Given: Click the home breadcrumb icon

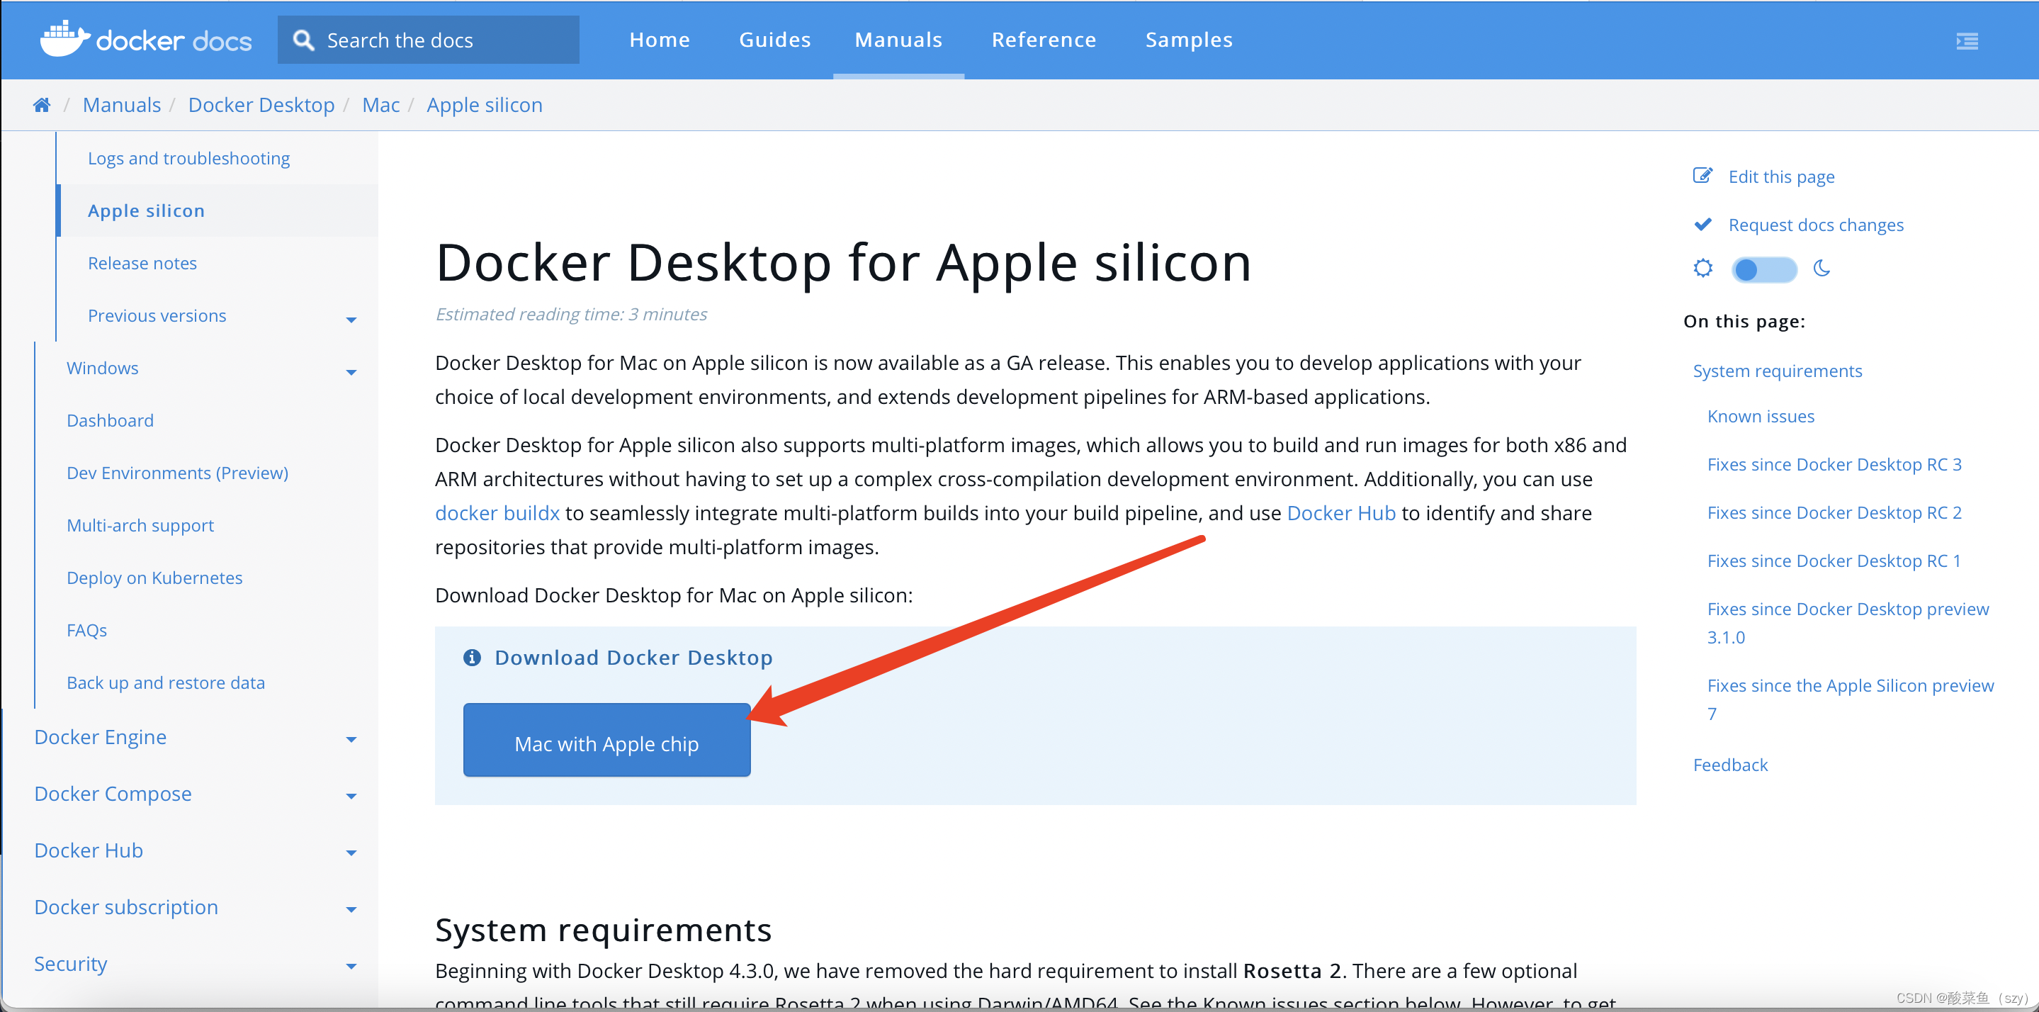Looking at the screenshot, I should pos(42,104).
